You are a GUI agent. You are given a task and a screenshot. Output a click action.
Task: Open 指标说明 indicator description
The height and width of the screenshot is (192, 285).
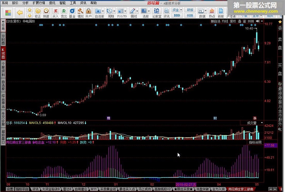point(255,142)
